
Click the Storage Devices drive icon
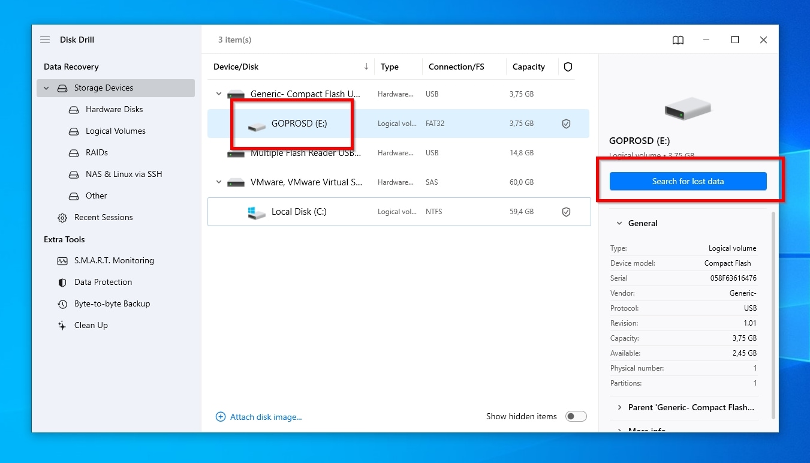pos(62,88)
